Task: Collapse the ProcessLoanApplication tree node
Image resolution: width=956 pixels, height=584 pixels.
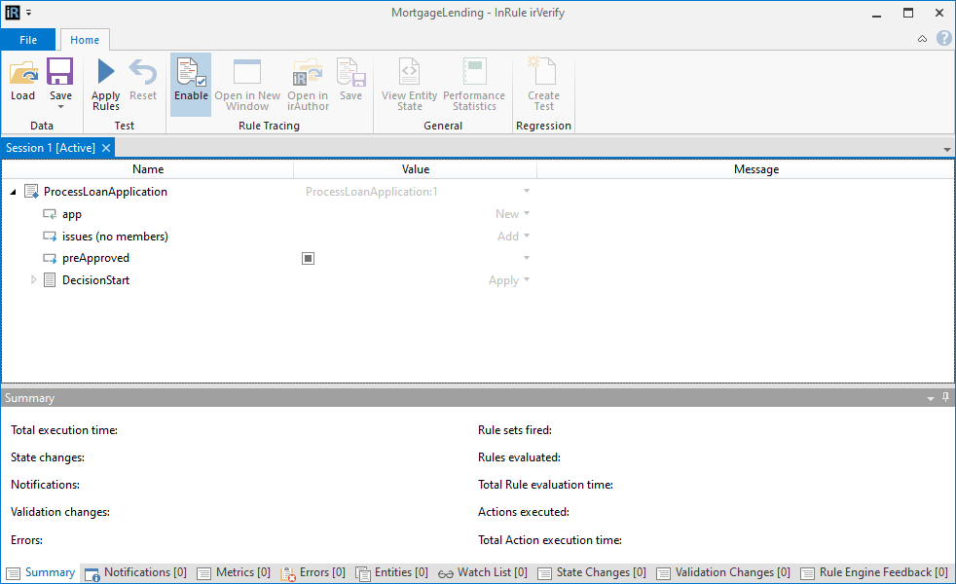Action: (13, 191)
